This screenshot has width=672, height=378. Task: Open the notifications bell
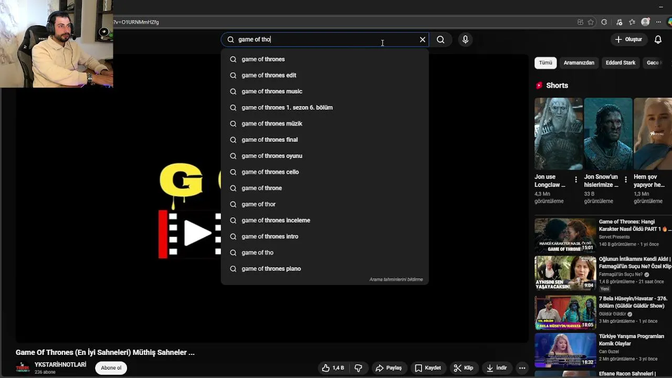click(658, 39)
